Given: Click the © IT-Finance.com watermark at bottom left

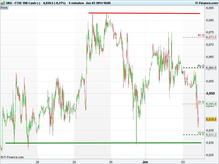Looking at the screenshot, I should [x=12, y=157].
